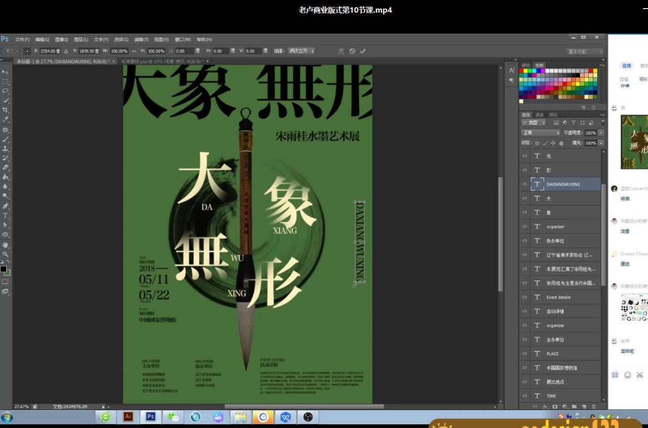Add a layer mask from the Layers panel
The image size is (648, 428).
555,406
